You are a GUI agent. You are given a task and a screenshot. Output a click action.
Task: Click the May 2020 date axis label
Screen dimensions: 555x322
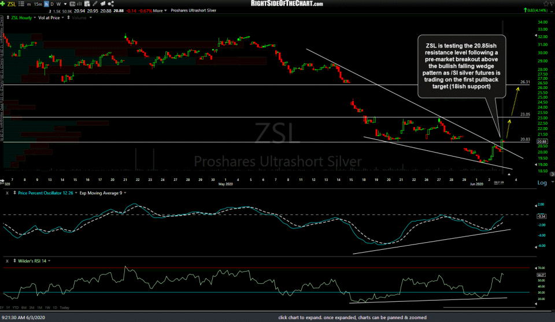225,184
